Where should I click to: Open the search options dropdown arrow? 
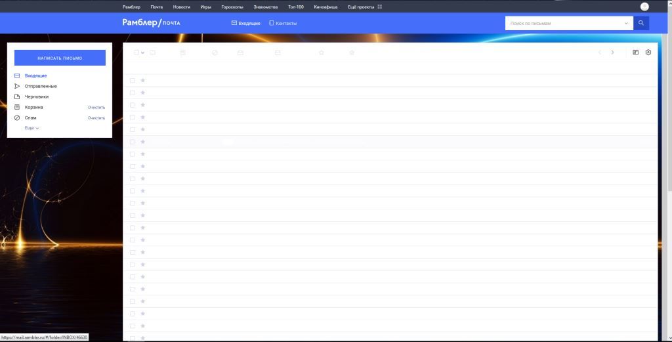[x=626, y=23]
